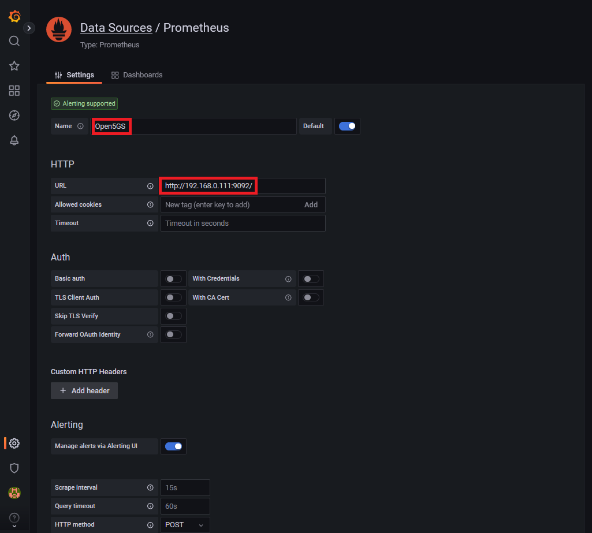Click the 'Skip TLS Verify' label

coord(76,316)
